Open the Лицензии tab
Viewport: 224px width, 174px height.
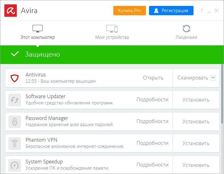click(x=186, y=32)
